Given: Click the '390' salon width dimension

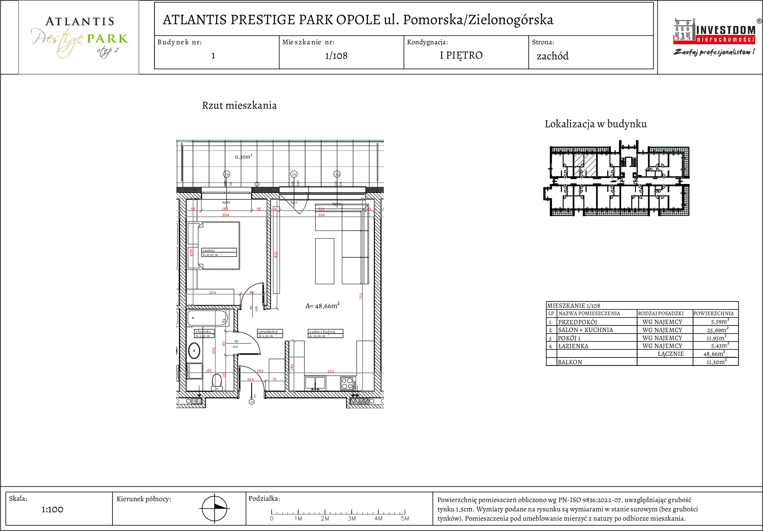Looking at the screenshot, I should tap(321, 215).
